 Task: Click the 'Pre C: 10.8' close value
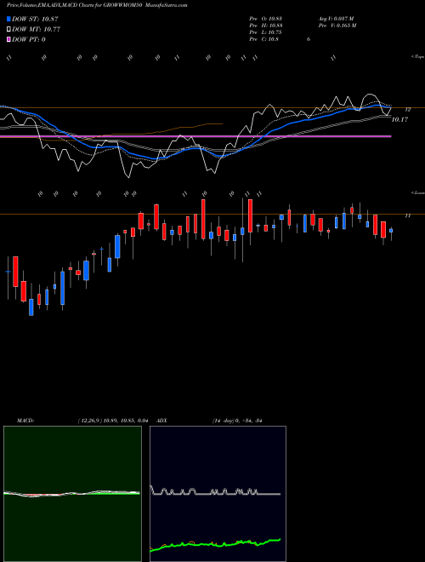[x=264, y=39]
